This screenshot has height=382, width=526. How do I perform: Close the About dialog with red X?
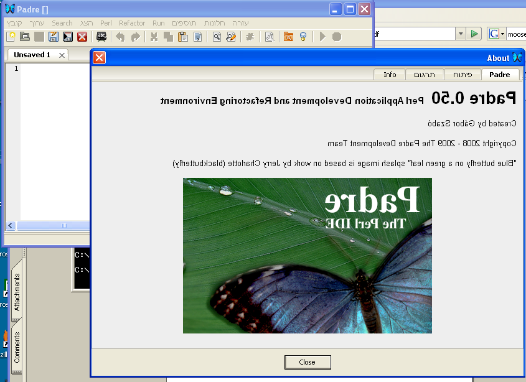(100, 58)
